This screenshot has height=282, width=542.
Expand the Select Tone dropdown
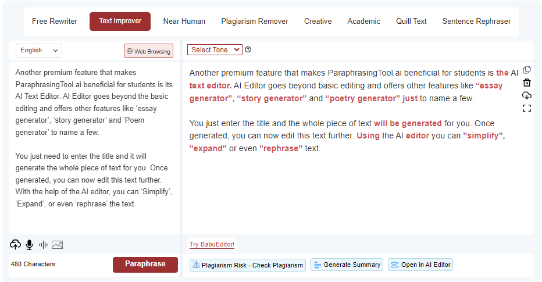(x=215, y=50)
